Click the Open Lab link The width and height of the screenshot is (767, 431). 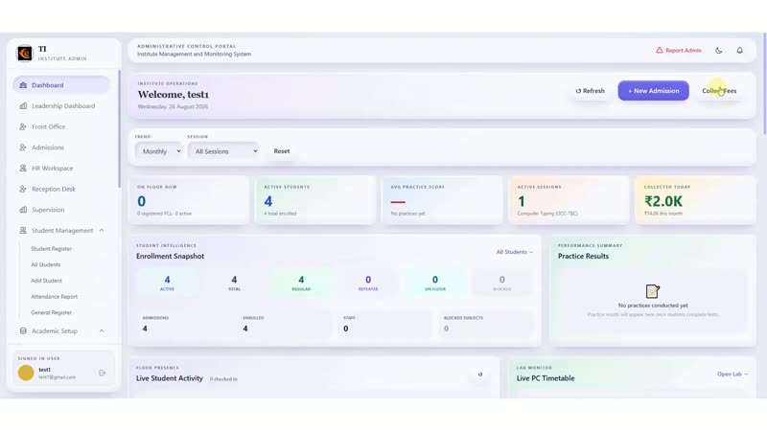[x=732, y=374]
